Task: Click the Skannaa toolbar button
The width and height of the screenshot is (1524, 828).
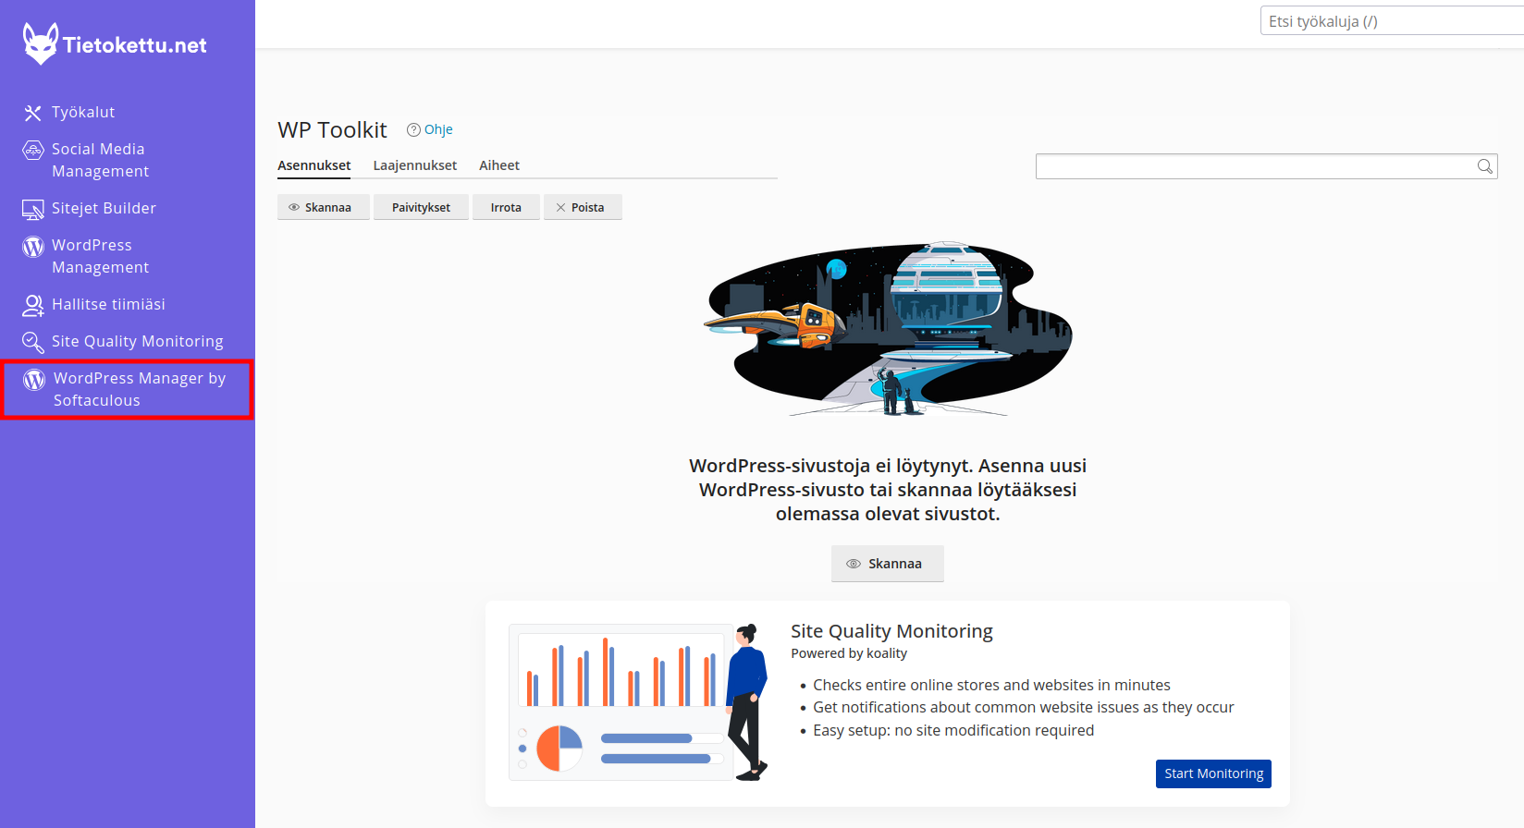Action: (x=324, y=207)
